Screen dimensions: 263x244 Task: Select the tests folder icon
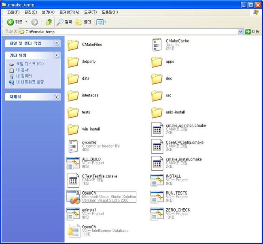[73, 113]
